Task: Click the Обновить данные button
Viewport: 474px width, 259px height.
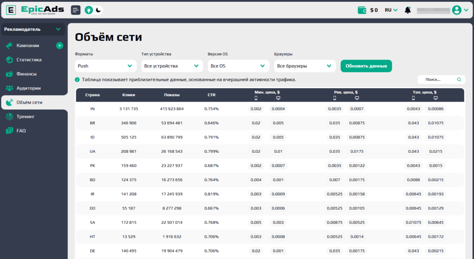Action: pyautogui.click(x=367, y=66)
